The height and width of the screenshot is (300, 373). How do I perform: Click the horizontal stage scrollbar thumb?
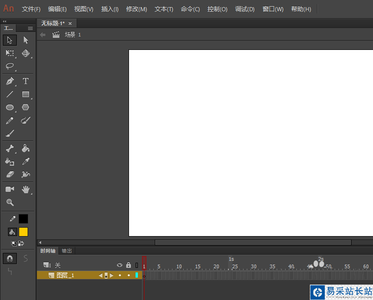pyautogui.click(x=253, y=242)
